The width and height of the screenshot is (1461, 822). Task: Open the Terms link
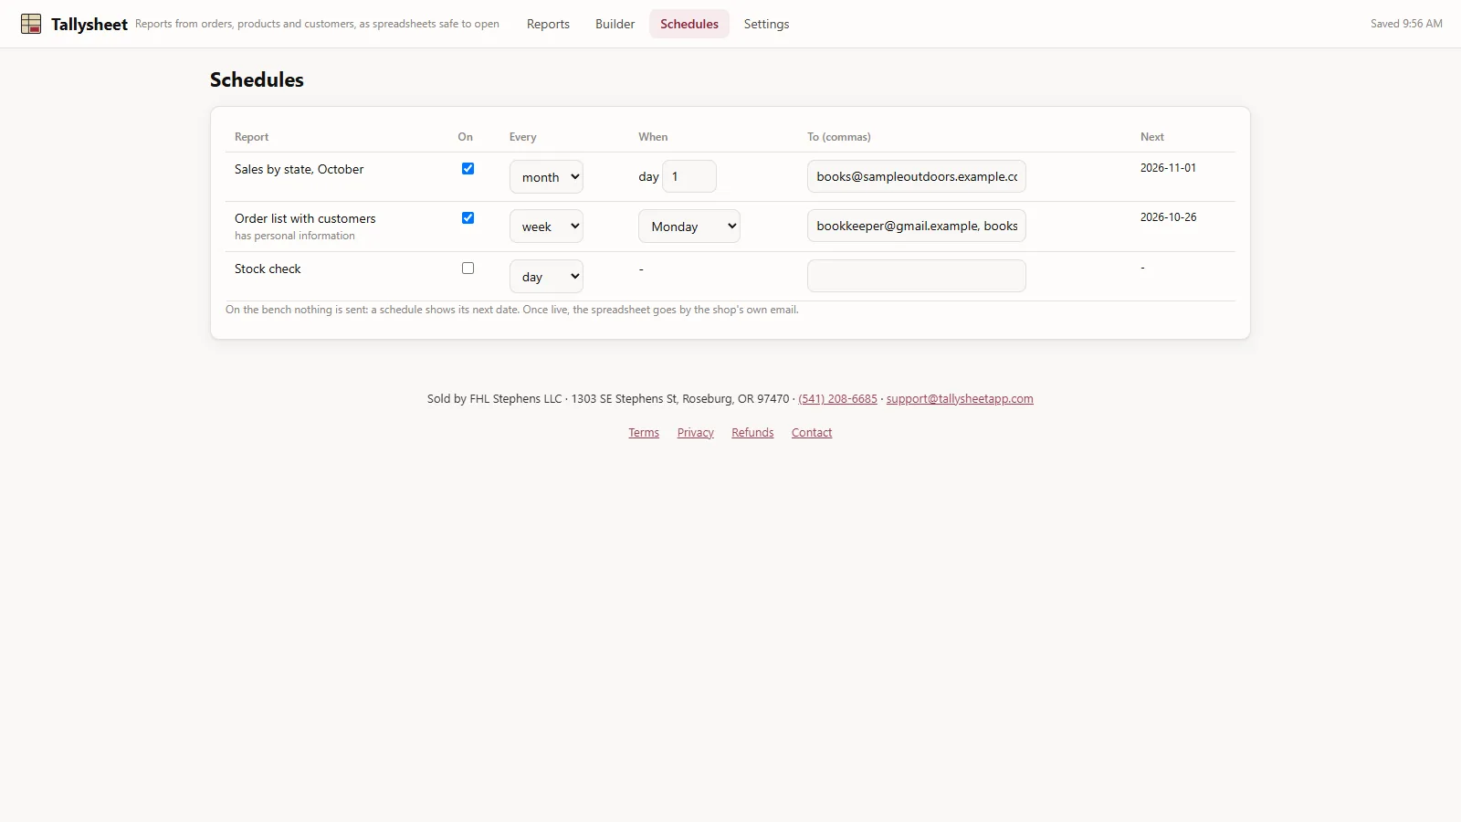[644, 433]
